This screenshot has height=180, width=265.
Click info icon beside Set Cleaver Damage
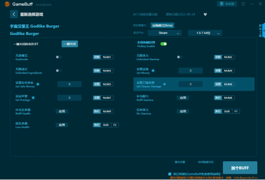click(165, 84)
